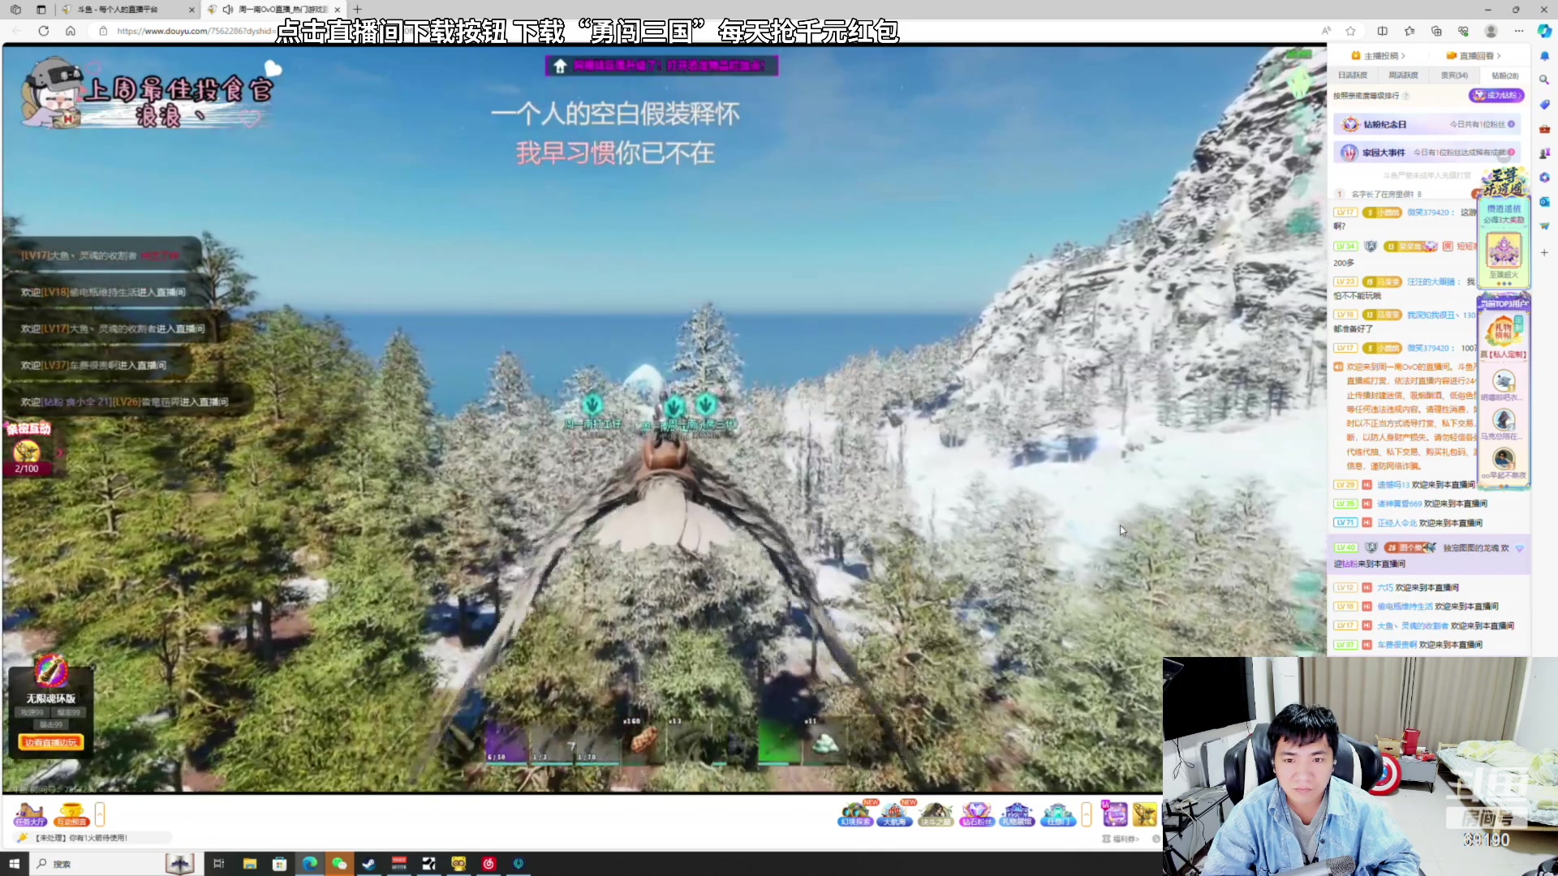This screenshot has width=1558, height=876.
Task: Expand the 亲密互动 panel arrow
Action: click(x=59, y=453)
